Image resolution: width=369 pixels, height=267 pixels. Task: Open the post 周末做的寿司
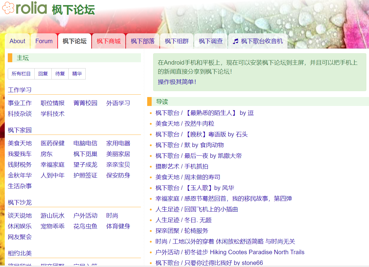[x=202, y=177]
